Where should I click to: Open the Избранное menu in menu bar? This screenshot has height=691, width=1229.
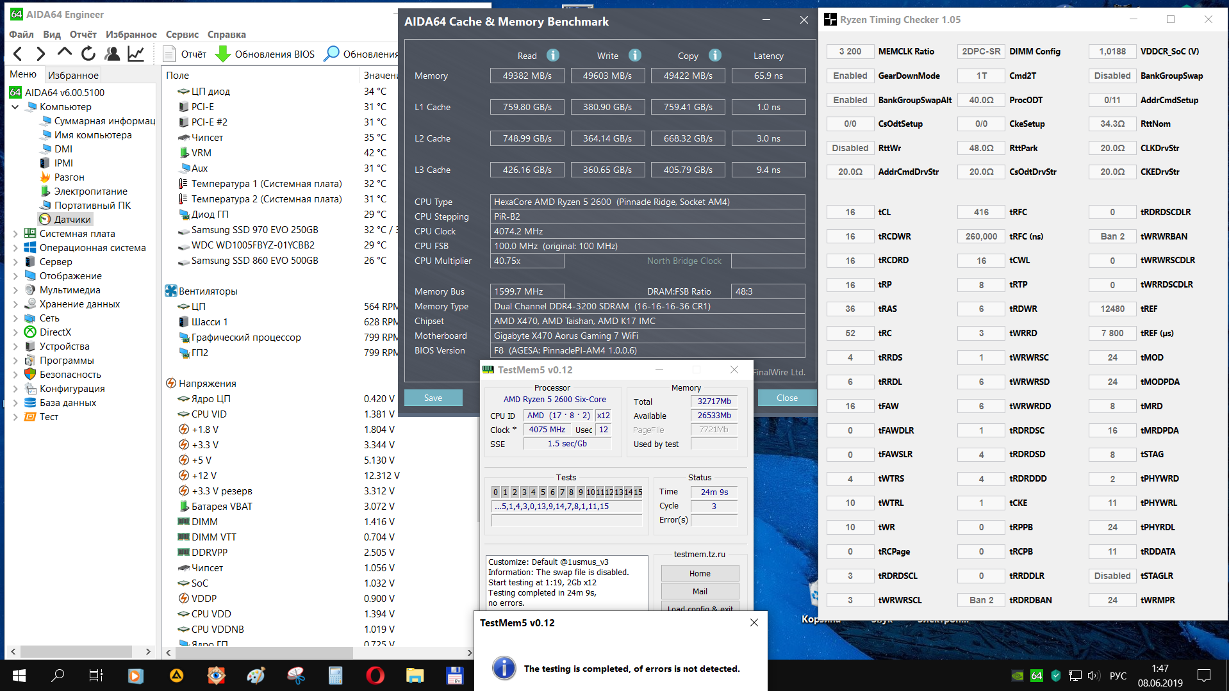pyautogui.click(x=131, y=35)
